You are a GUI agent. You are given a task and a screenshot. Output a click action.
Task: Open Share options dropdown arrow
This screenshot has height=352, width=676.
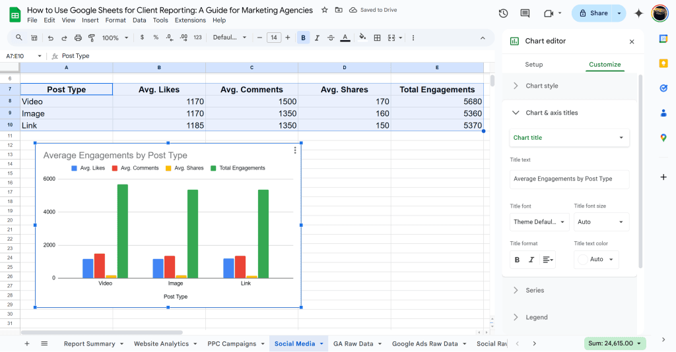tap(619, 13)
